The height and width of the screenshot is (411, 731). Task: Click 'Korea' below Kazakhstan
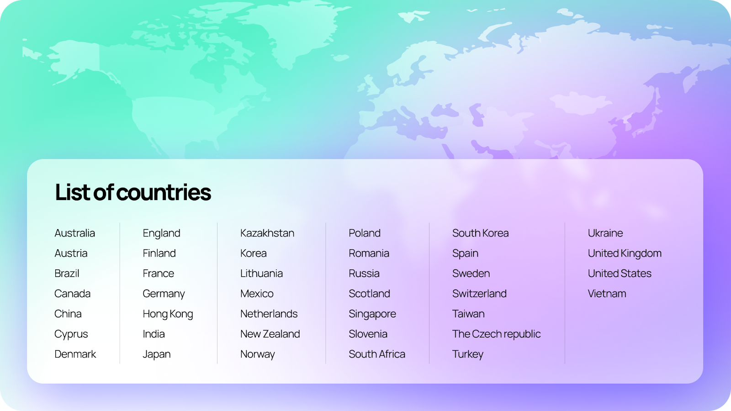click(254, 253)
